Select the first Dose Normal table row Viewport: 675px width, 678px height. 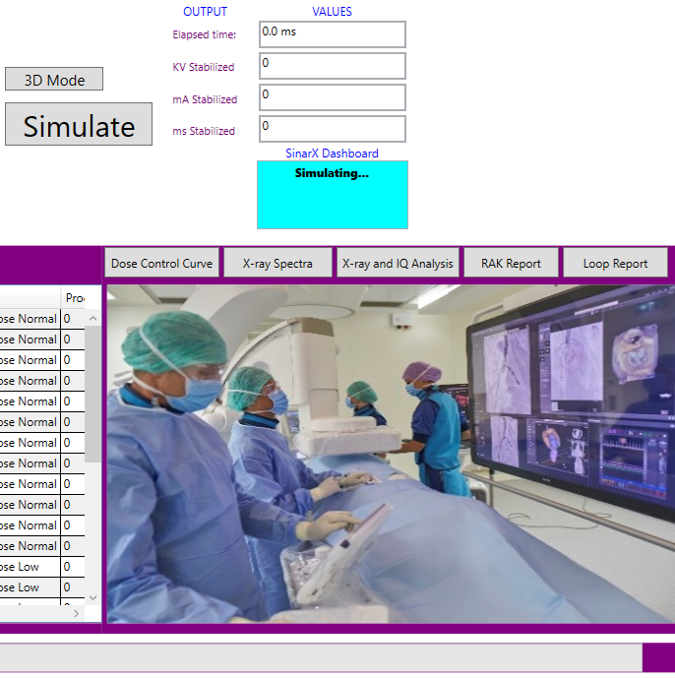(30, 319)
